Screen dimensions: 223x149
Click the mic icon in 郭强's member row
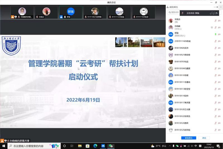click(215, 34)
